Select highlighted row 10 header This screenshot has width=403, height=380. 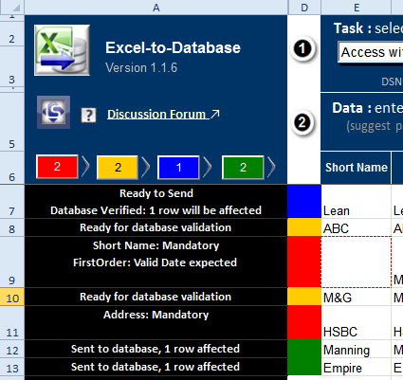coord(12,297)
